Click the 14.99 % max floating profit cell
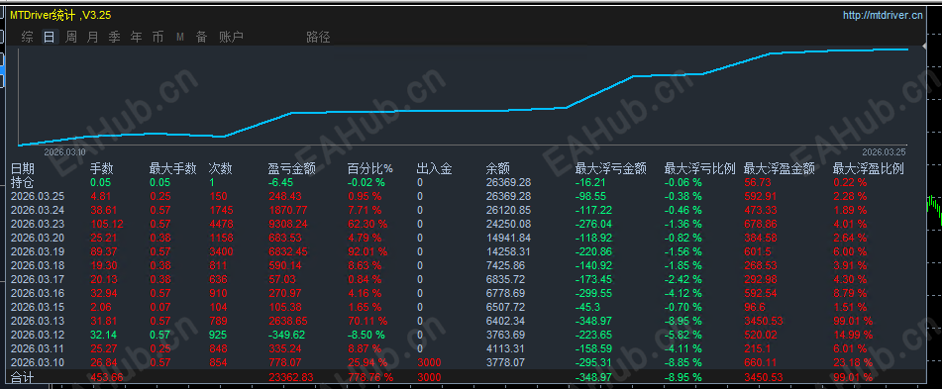This screenshot has width=942, height=389. tap(853, 335)
